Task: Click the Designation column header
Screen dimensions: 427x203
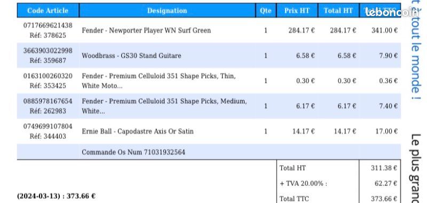Action: pos(167,11)
